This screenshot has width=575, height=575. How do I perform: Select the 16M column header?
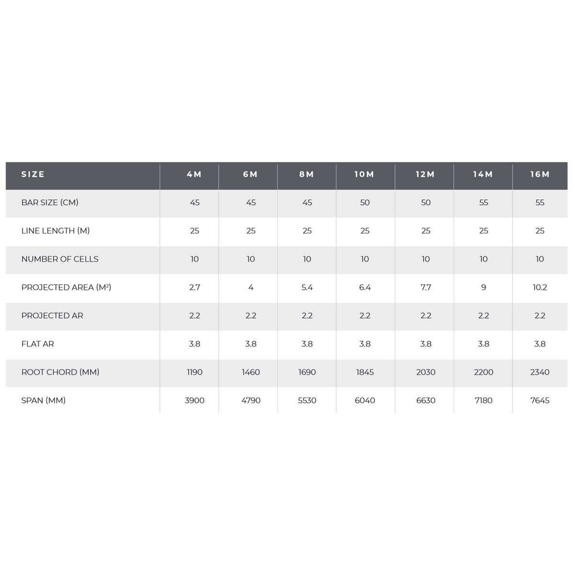point(540,174)
